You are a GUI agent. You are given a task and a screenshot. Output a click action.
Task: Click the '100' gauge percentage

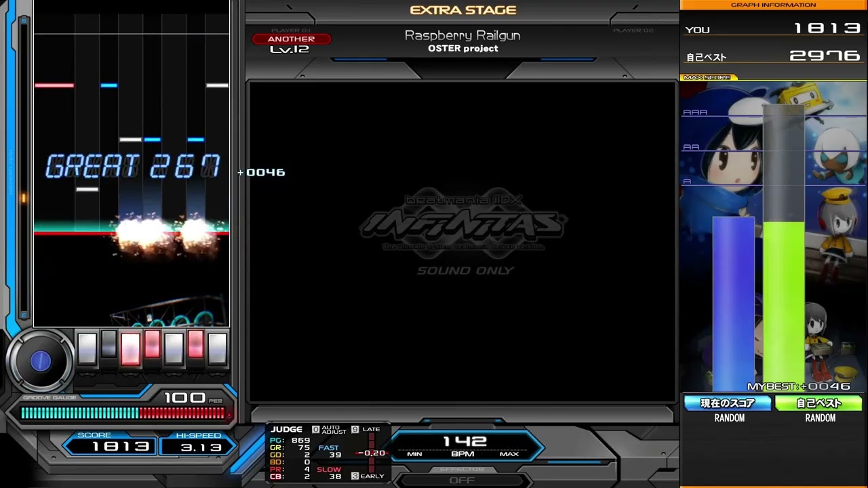click(185, 398)
